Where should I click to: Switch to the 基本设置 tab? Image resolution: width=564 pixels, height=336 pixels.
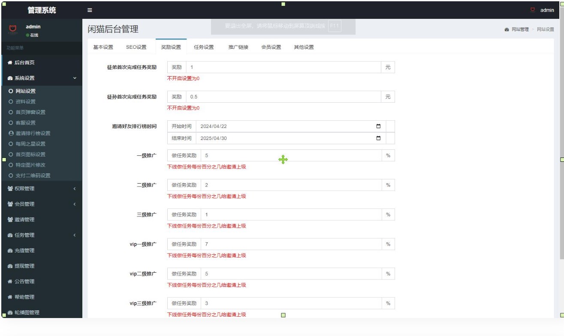coord(103,47)
